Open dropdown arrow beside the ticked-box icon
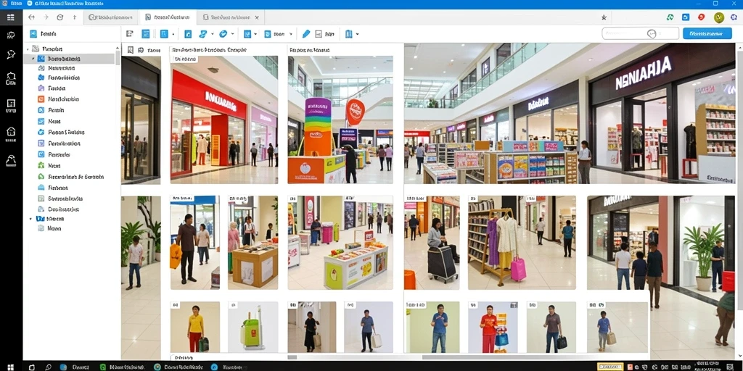This screenshot has width=743, height=371. point(255,34)
